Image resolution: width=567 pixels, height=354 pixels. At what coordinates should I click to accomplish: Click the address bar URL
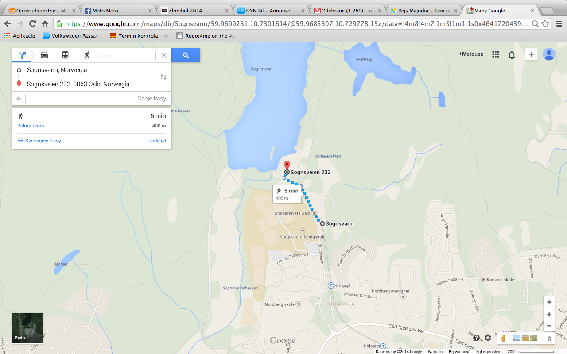[296, 24]
